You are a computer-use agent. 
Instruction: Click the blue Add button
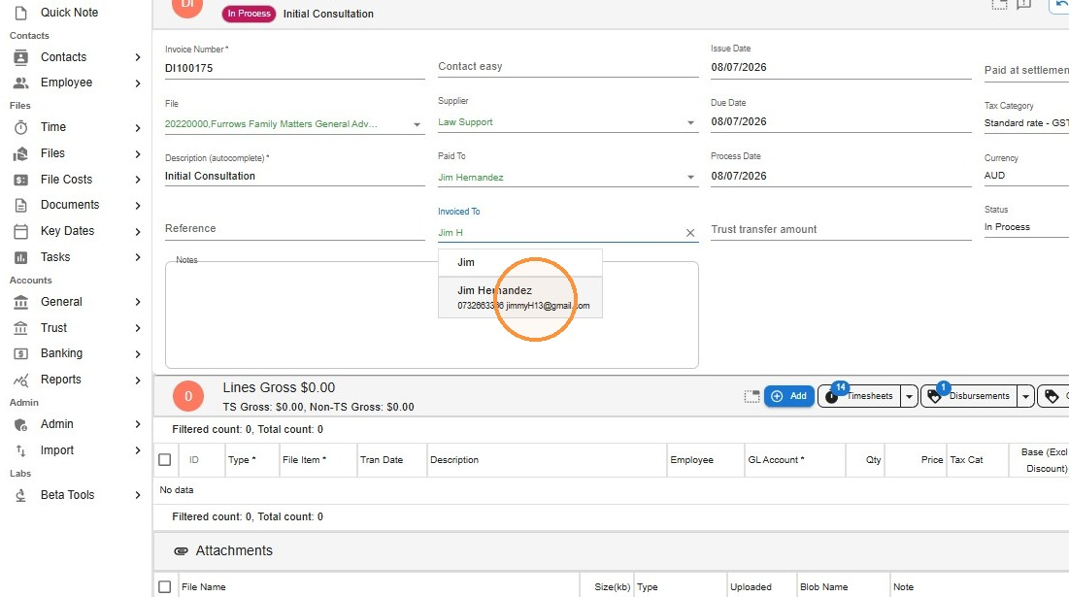click(788, 396)
